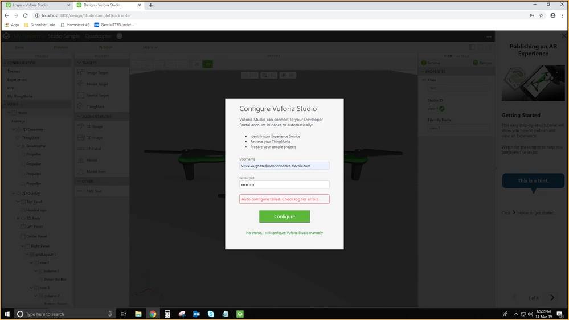Bookmark this page with star icon
Viewport: 569px width, 320px height.
coord(541,15)
